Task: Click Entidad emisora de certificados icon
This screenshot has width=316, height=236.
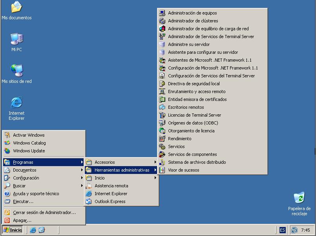Action: (162, 99)
